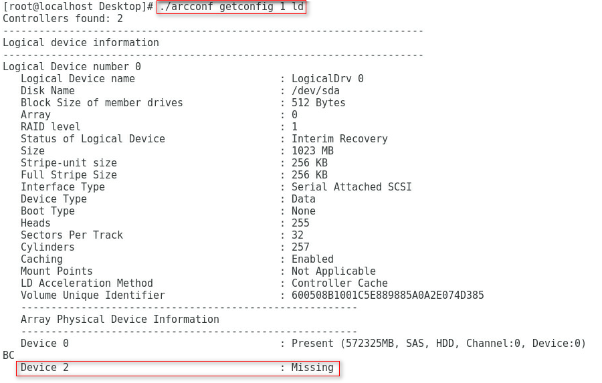Click the RAID level label
Screen dimensions: 602x383
tap(51, 127)
